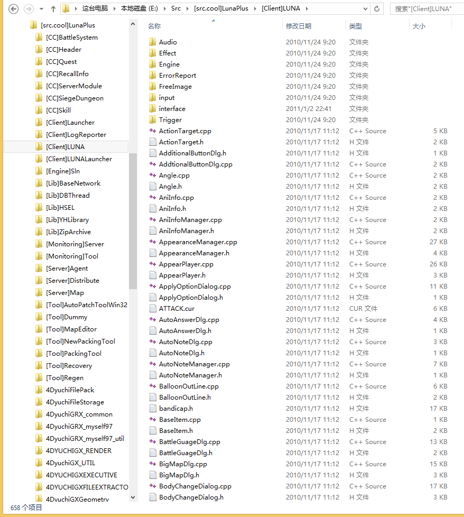Click the Engine folder icon
Image resolution: width=464 pixels, height=517 pixels.
coord(152,64)
